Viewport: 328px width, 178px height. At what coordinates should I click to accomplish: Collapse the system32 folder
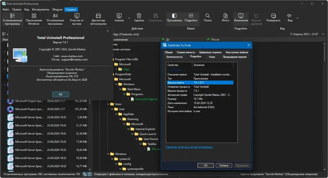[x=112, y=159]
